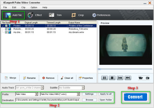Click the Settings button
Viewport: 154px width, 108px height.
[x=89, y=94]
